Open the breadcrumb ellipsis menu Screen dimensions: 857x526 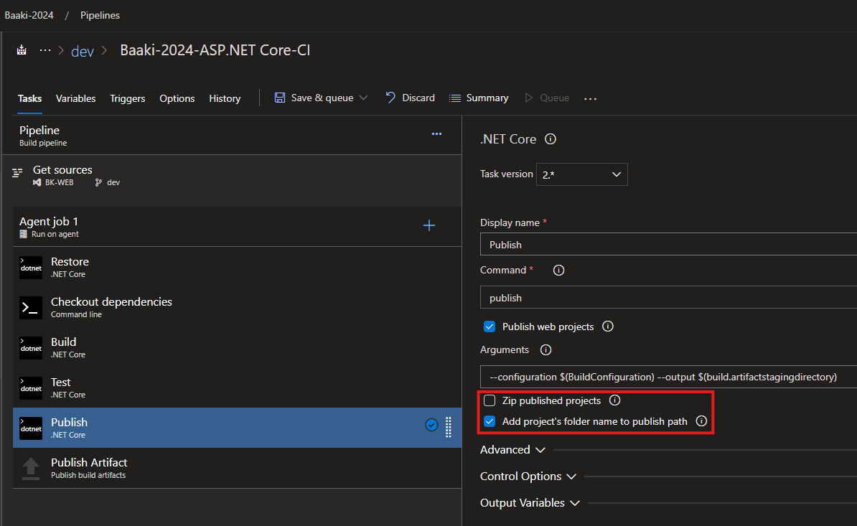[45, 50]
